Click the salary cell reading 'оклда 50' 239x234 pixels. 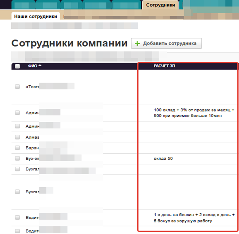(x=163, y=159)
